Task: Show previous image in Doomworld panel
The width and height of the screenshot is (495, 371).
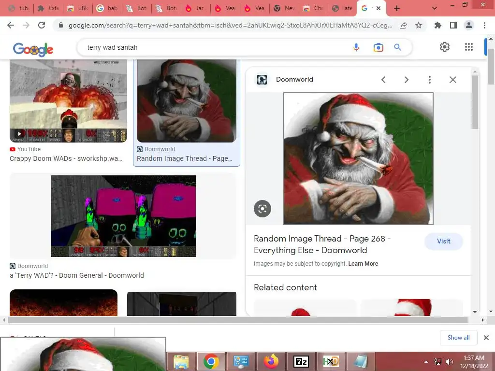Action: [x=383, y=80]
